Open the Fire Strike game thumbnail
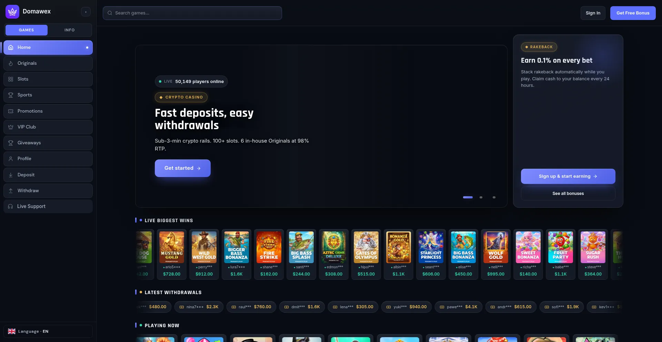The width and height of the screenshot is (662, 342). coord(269,247)
